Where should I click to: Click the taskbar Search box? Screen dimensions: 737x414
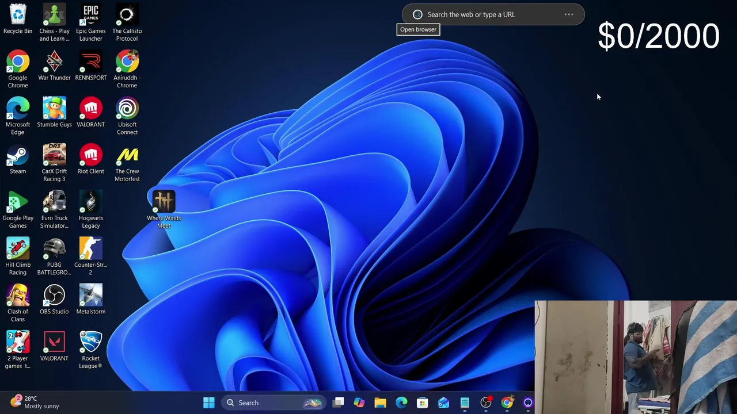coord(273,402)
